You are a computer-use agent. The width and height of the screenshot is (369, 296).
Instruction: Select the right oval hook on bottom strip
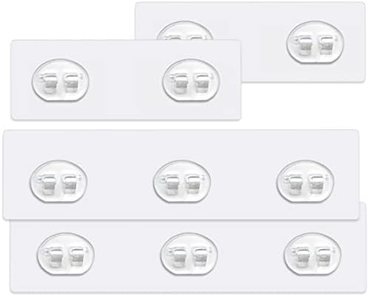coord(313,254)
